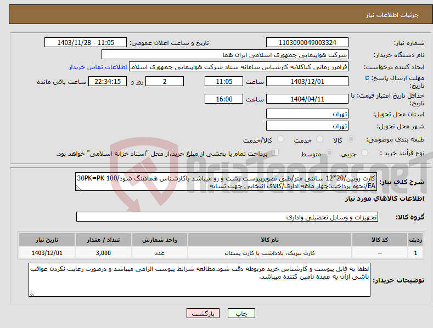Select the متوسط purchase type radio
The image size is (433, 328).
pyautogui.click(x=329, y=153)
